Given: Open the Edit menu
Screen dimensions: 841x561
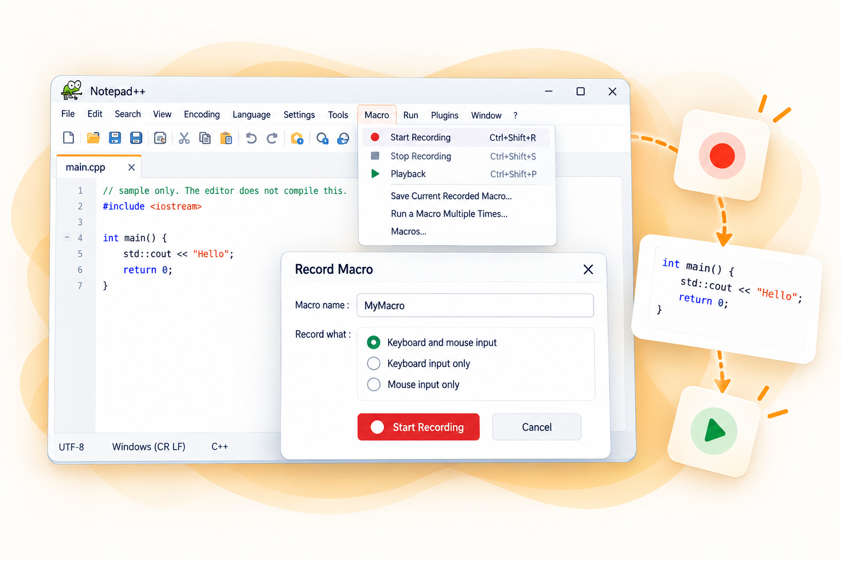Looking at the screenshot, I should tap(95, 114).
